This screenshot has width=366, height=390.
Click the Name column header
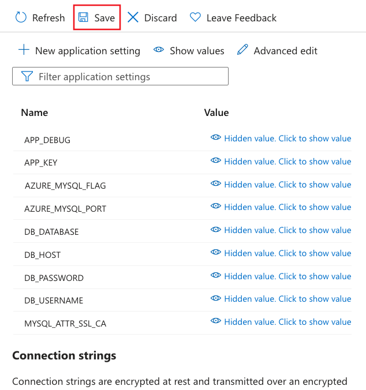35,112
